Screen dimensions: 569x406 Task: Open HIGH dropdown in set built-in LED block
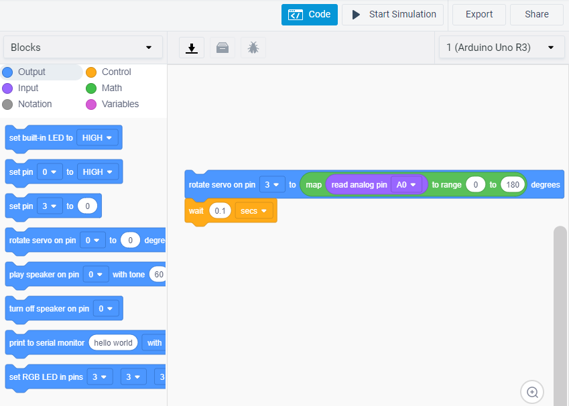pos(97,138)
